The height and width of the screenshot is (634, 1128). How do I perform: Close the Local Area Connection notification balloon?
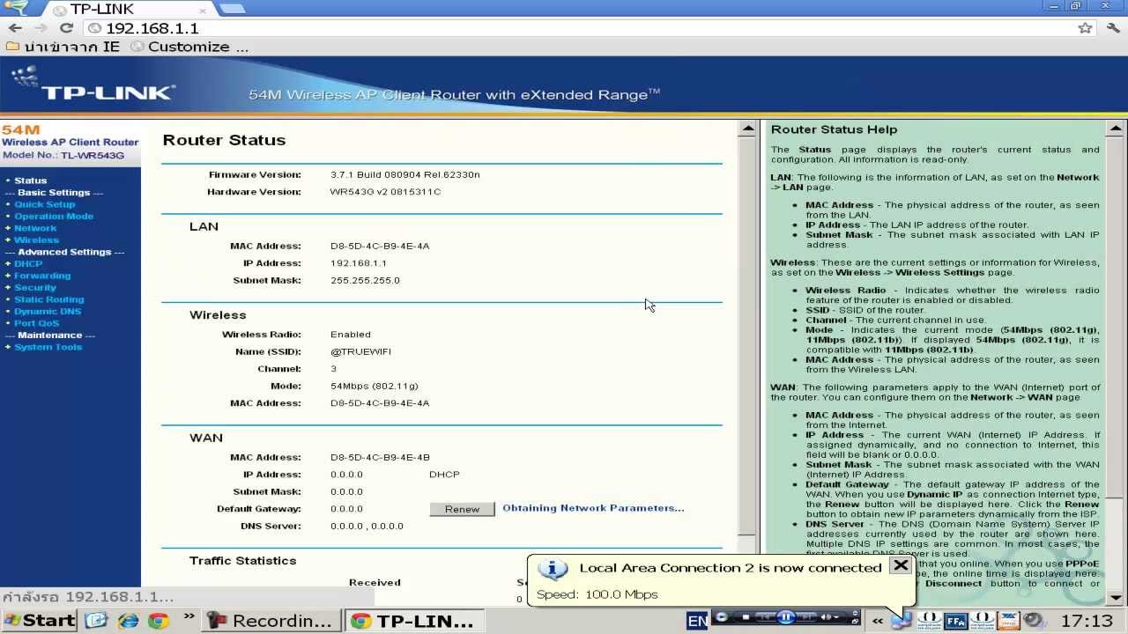pyautogui.click(x=901, y=565)
